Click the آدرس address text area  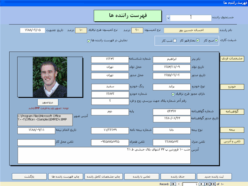[104, 155]
